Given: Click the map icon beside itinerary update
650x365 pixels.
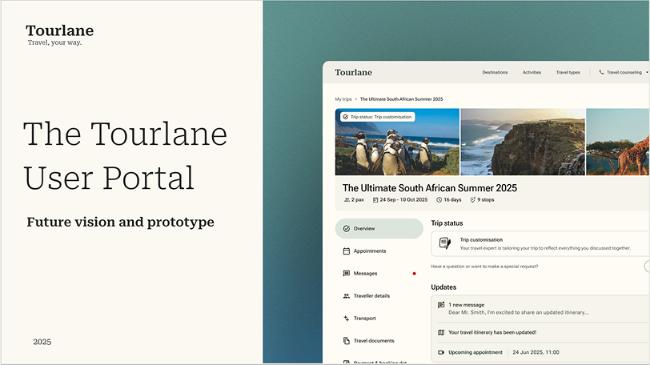Looking at the screenshot, I should pos(441,332).
